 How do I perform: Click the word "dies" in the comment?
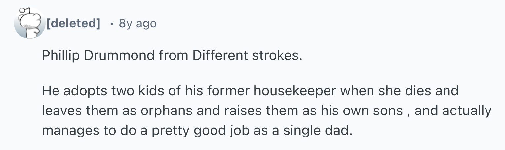[417, 90]
